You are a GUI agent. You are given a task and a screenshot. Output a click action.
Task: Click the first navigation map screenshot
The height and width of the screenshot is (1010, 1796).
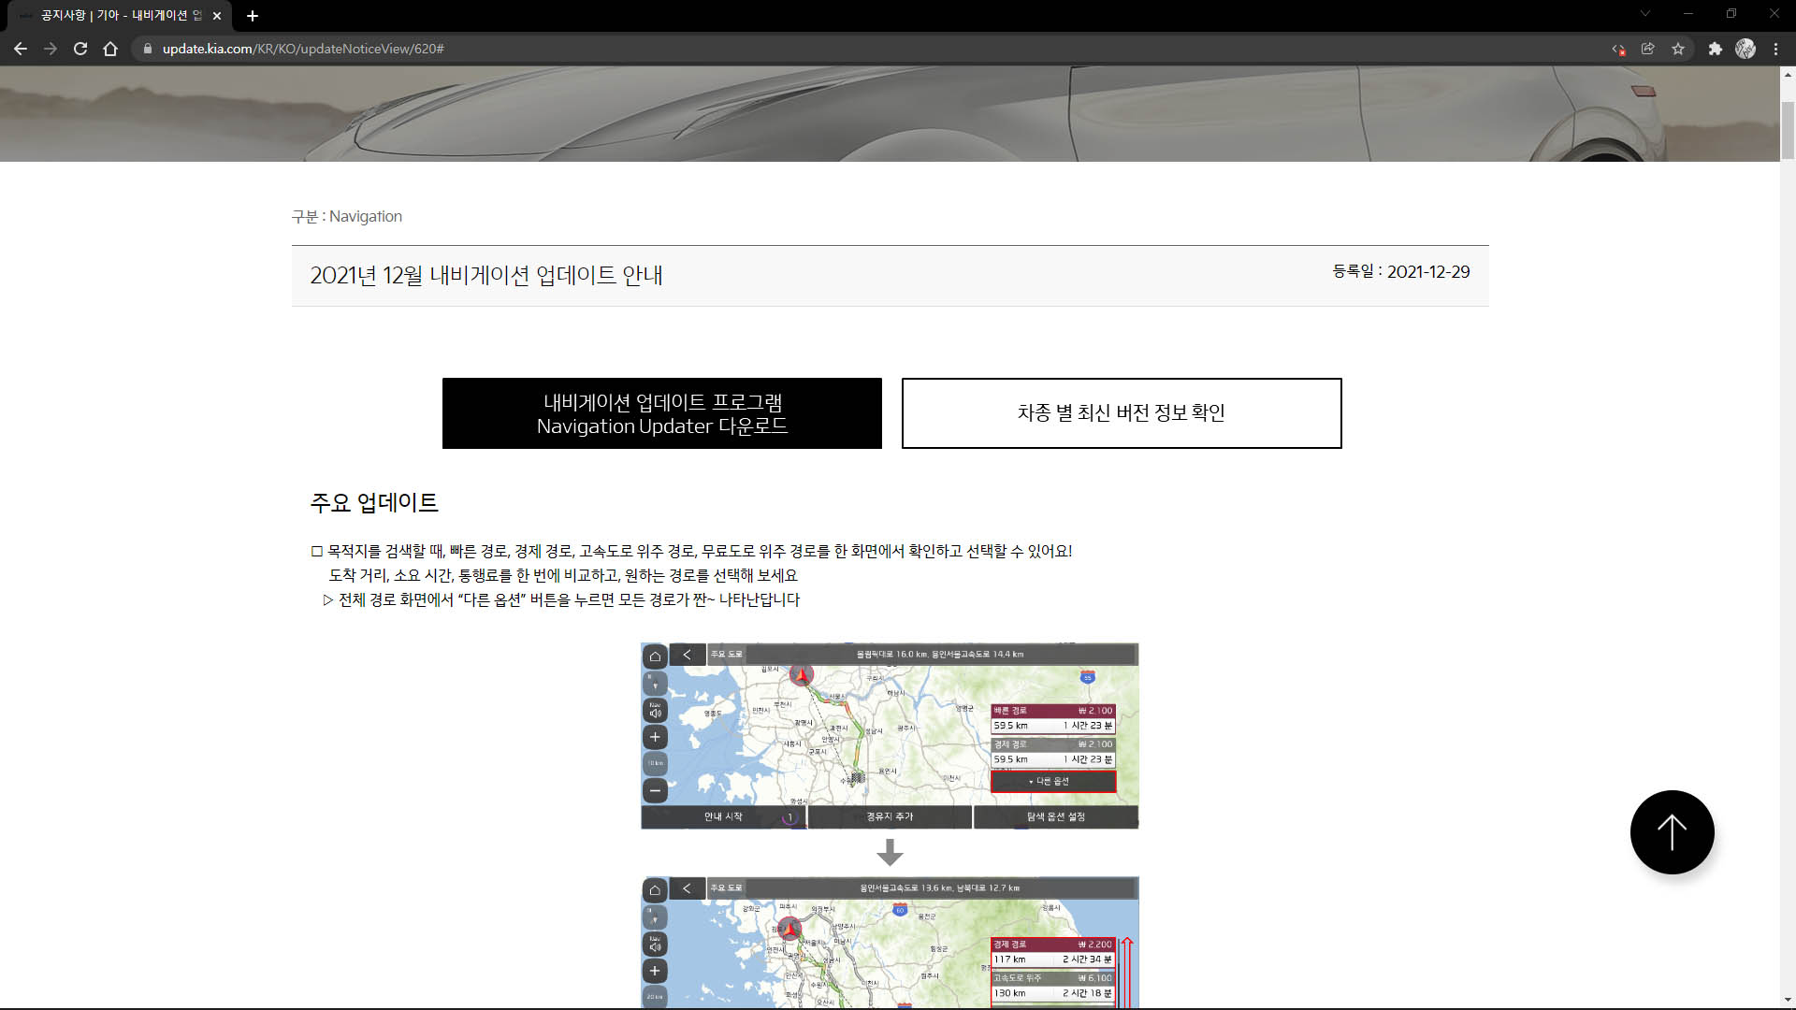point(889,735)
